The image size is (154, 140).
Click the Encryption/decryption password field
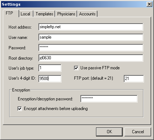click(109, 99)
